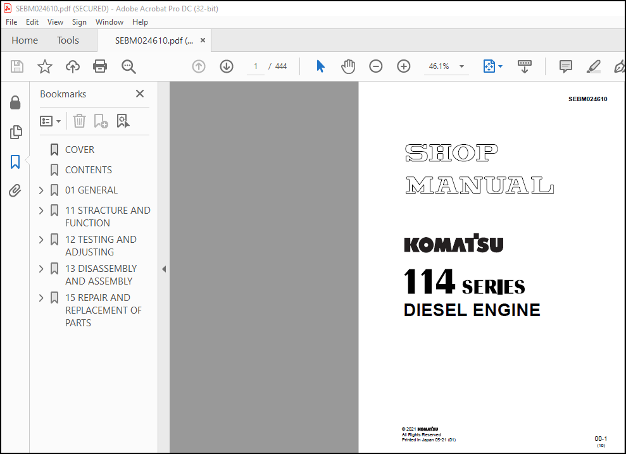Select the SEBM024610.pdf document tab
This screenshot has width=626, height=454.
[154, 40]
